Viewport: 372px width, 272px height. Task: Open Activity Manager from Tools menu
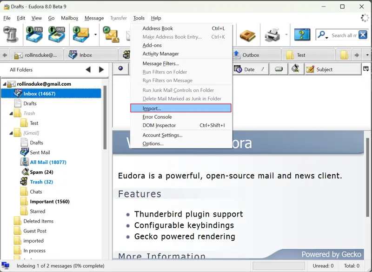(181, 54)
